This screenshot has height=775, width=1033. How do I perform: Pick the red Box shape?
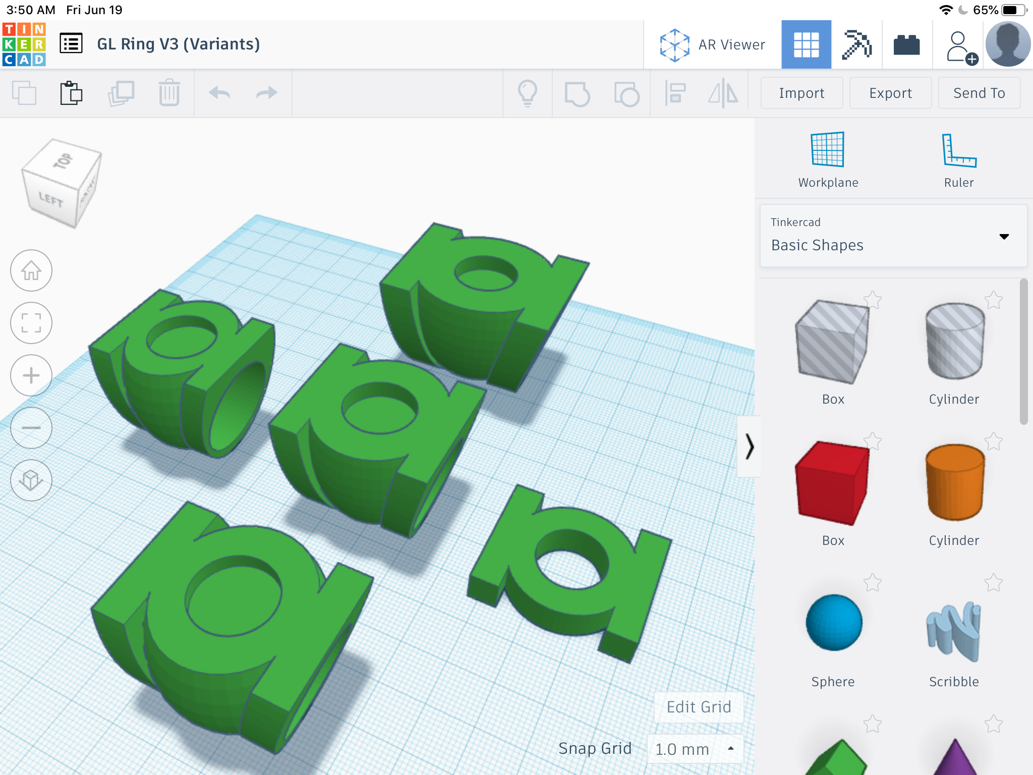[x=832, y=483]
